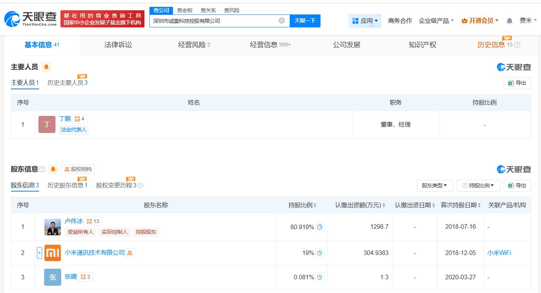Viewport: 541px width, 293px height.
Task: Open pie chart icon for 19% shareholding
Action: (320, 253)
